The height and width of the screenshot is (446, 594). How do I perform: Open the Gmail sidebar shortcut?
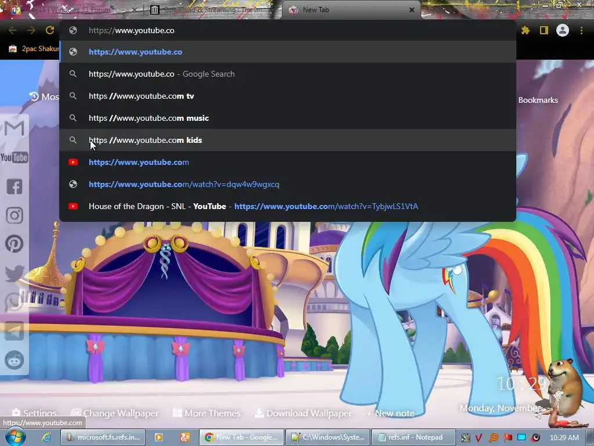coord(15,128)
